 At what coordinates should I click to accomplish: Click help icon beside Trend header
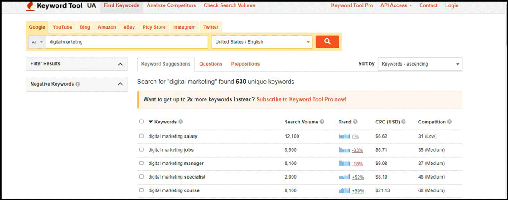[x=355, y=122]
